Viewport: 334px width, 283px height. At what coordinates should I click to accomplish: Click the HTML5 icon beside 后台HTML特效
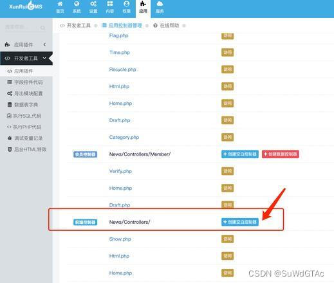click(x=10, y=149)
